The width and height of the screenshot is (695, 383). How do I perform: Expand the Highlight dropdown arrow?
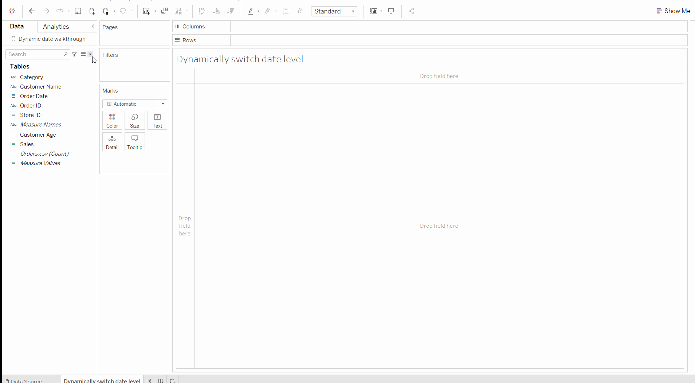259,11
